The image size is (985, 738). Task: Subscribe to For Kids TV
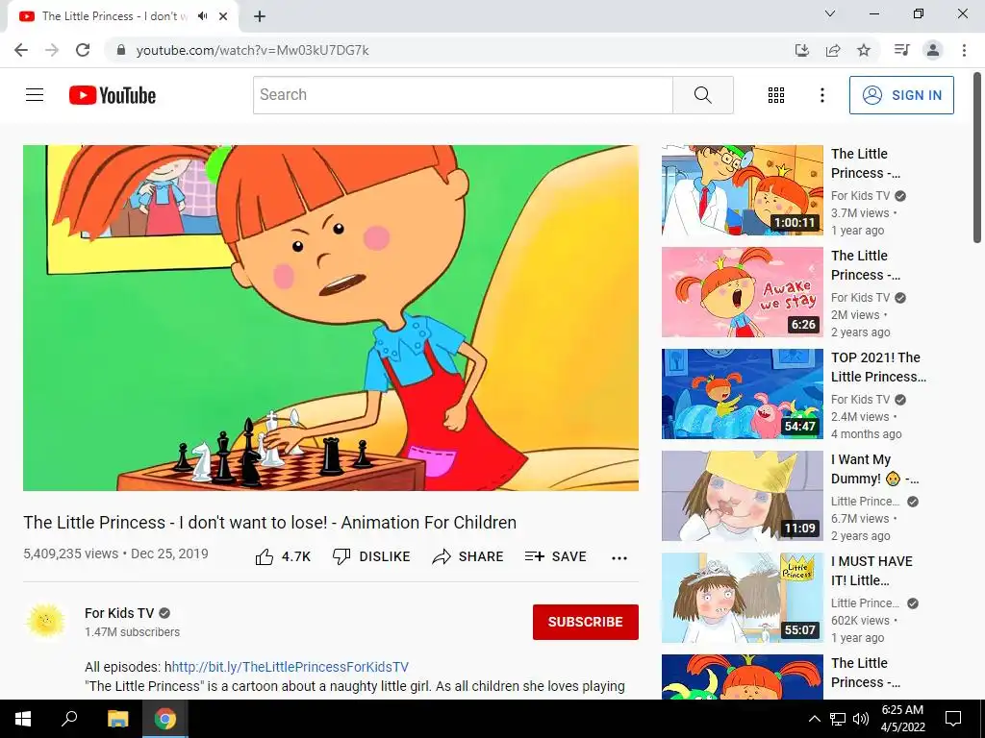[586, 622]
